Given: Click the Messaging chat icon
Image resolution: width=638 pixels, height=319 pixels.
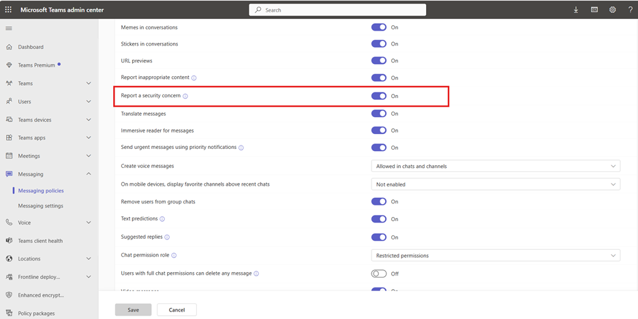Looking at the screenshot, I should pos(9,174).
